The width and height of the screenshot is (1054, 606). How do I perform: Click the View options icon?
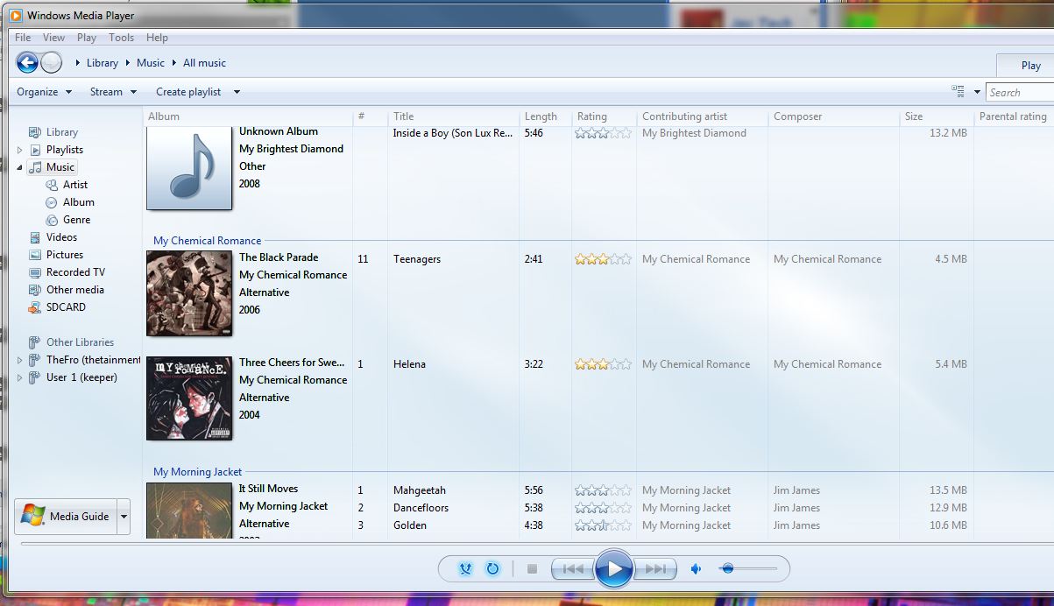click(x=958, y=91)
